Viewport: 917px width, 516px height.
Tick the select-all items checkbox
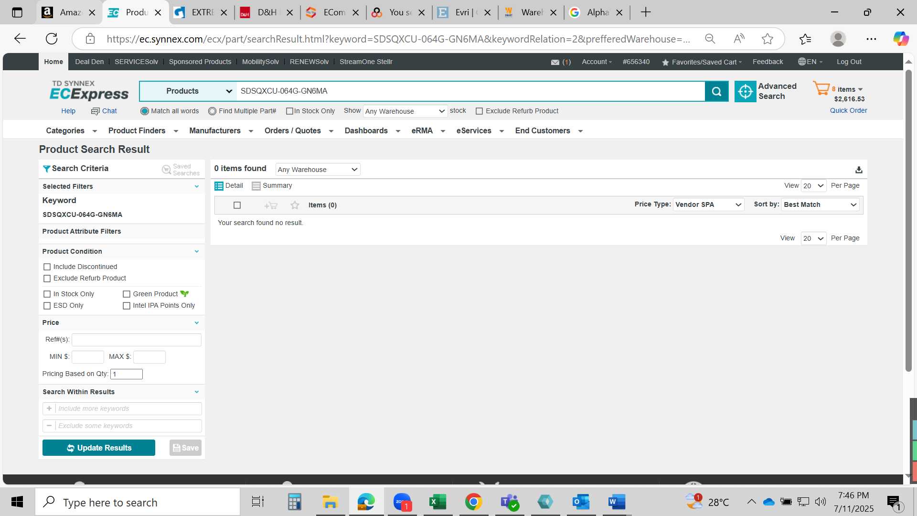click(237, 205)
